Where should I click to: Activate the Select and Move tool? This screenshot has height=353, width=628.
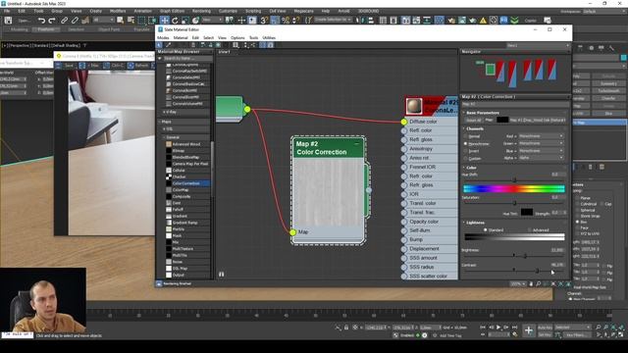coord(165,20)
